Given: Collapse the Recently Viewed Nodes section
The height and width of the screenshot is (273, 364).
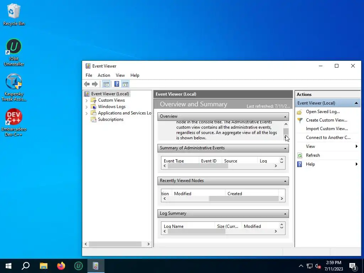Looking at the screenshot, I should (x=285, y=181).
